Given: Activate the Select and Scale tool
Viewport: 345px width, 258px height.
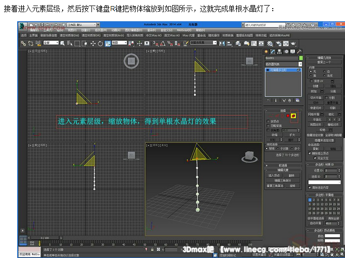Looking at the screenshot, I should click(x=108, y=44).
